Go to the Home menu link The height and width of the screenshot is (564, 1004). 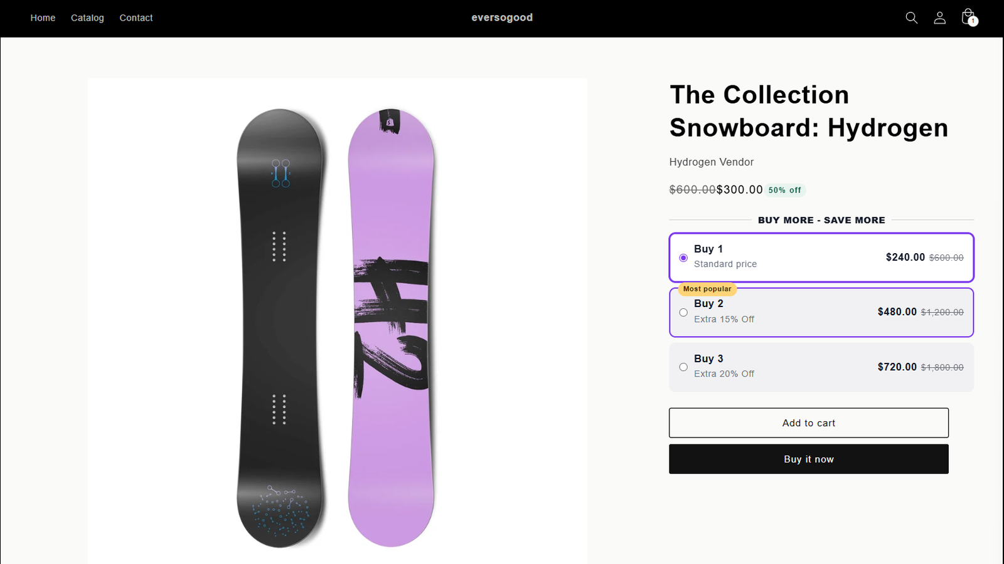pyautogui.click(x=43, y=18)
